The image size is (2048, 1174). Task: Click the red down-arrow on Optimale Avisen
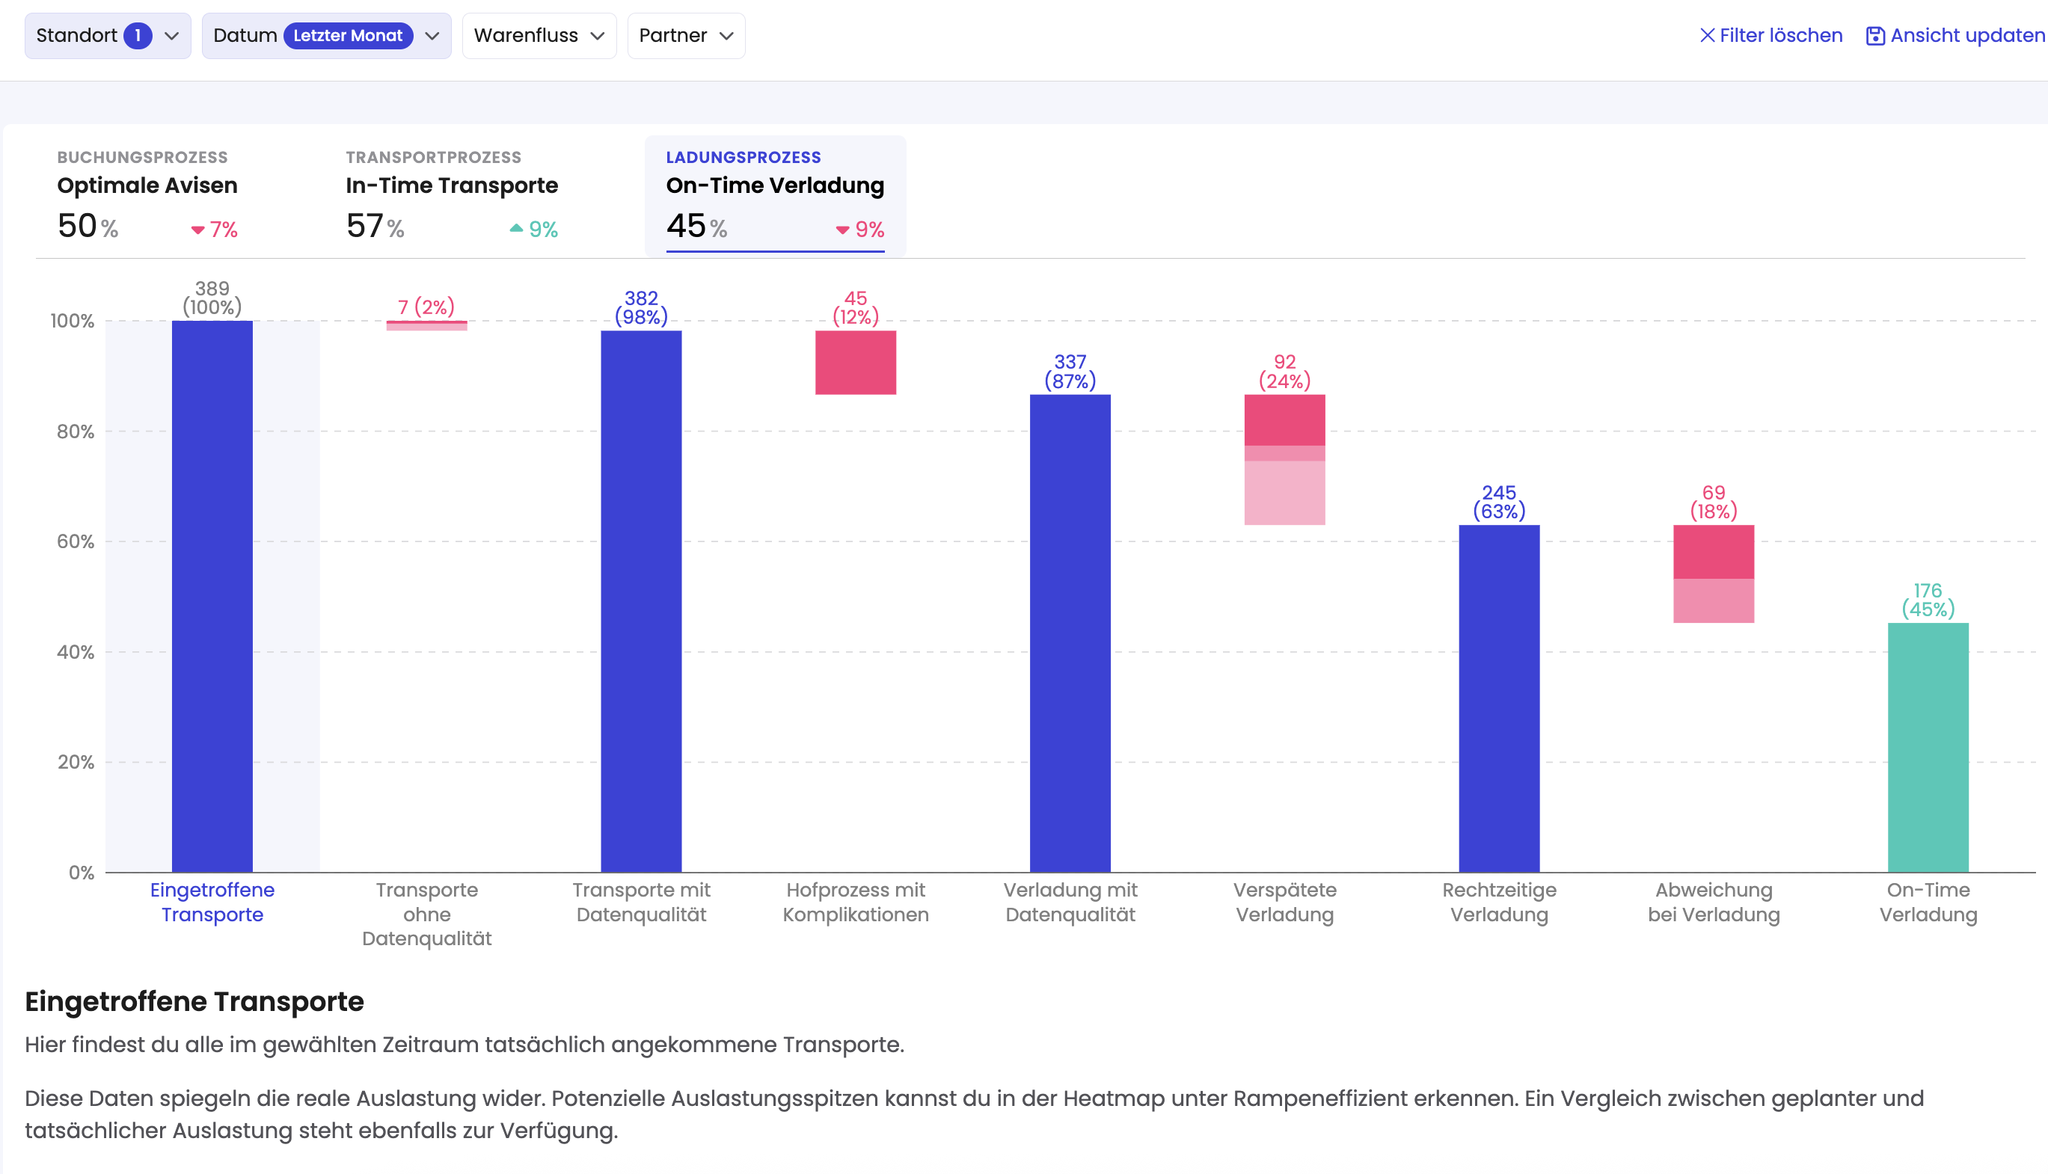[197, 230]
